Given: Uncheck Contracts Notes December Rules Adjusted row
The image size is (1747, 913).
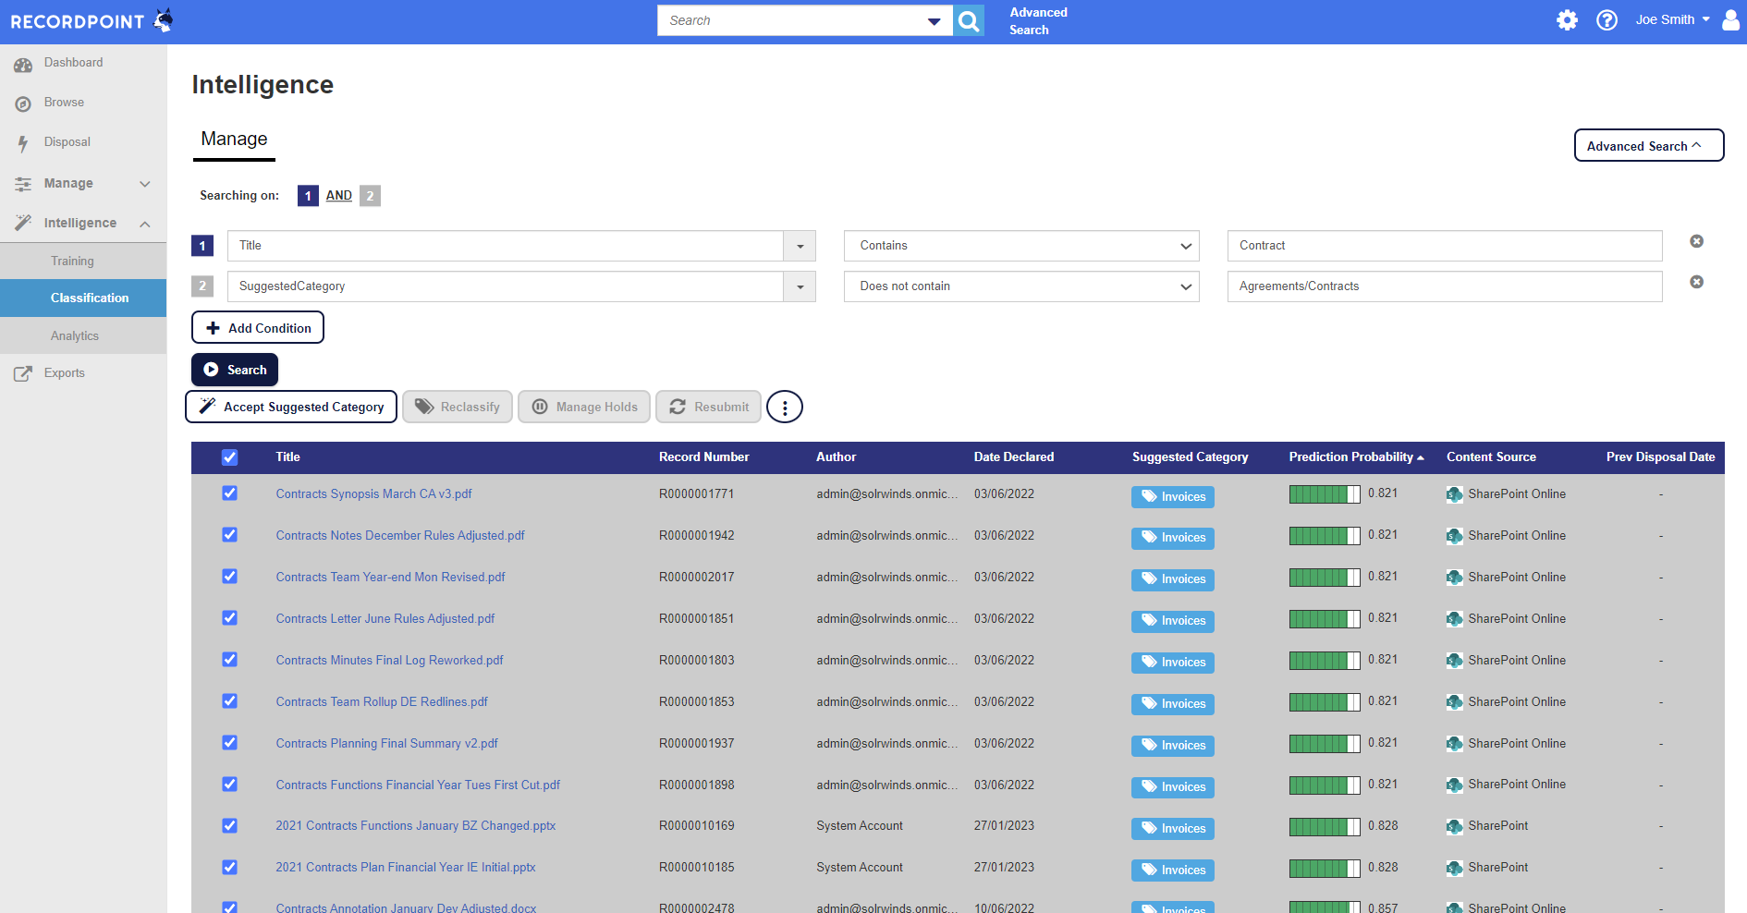Looking at the screenshot, I should coord(230,535).
